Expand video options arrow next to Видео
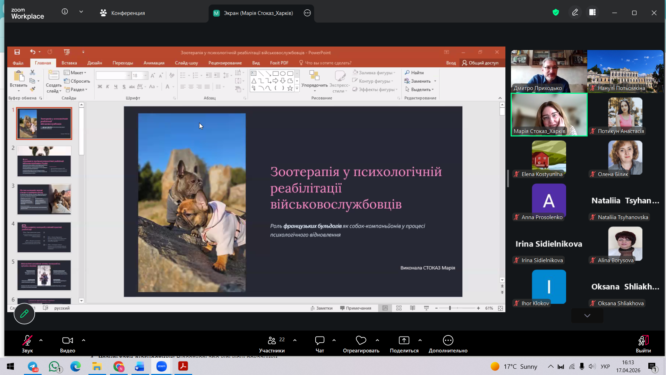 tap(84, 340)
